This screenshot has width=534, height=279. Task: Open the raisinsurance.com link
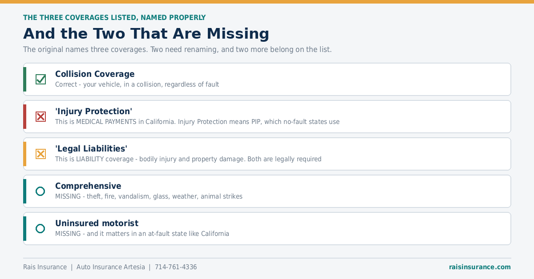480,267
